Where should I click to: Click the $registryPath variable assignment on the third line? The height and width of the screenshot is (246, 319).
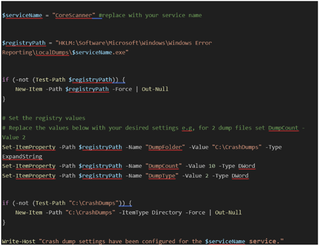(x=24, y=43)
